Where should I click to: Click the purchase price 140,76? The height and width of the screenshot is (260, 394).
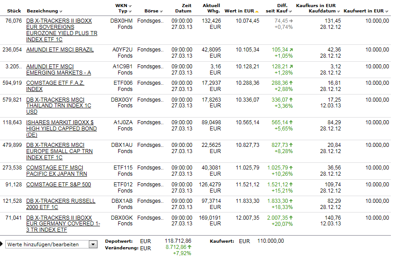(333, 217)
